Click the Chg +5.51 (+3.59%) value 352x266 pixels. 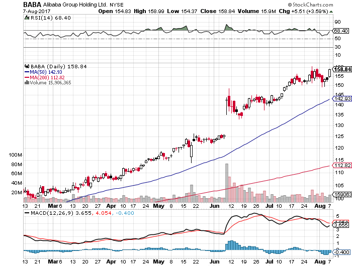[304, 11]
